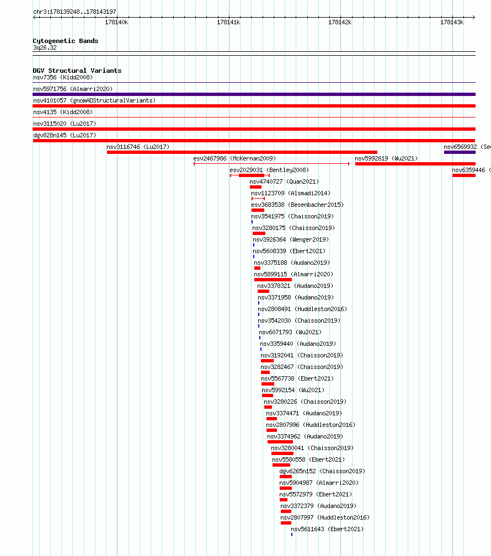Open nsv5580558 (Ebert2021) label
The image size is (491, 556).
click(308, 459)
